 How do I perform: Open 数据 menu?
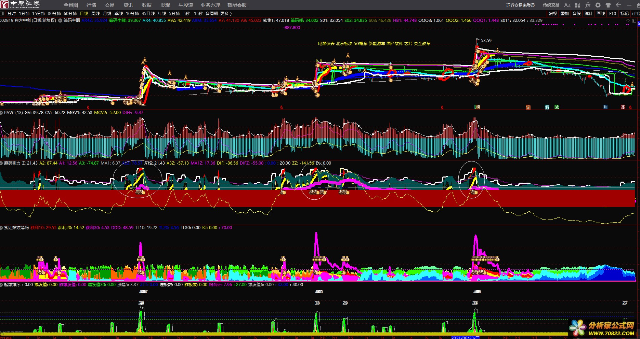(x=147, y=5)
